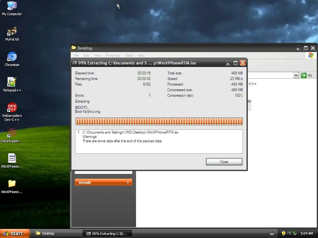Minimize the Desktop Explorer window
Screen dimensions: 318x238
coord(298,48)
